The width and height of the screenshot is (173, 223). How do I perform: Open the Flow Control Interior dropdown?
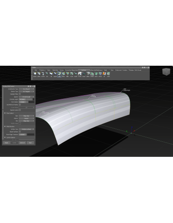pos(26,118)
